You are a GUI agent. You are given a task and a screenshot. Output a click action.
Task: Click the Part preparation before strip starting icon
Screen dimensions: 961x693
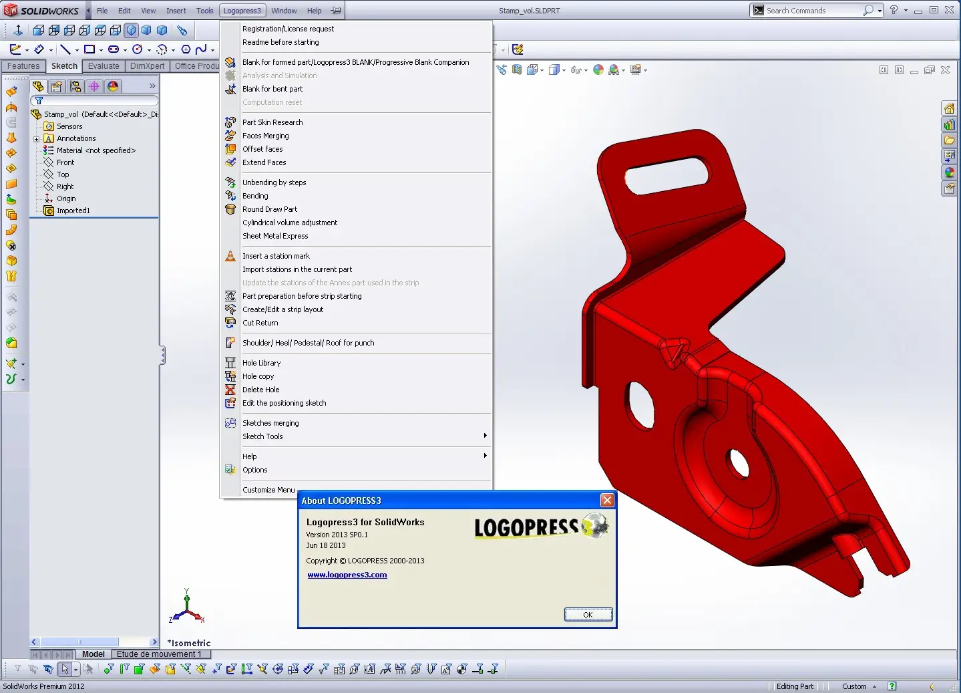[x=230, y=296]
